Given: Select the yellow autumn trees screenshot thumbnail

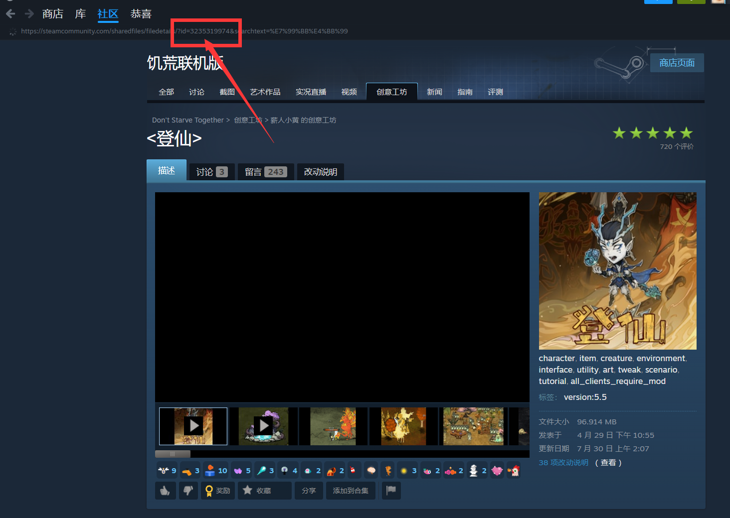Looking at the screenshot, I should tap(403, 426).
